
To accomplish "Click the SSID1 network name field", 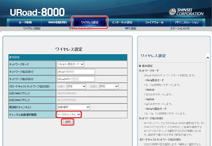I will 76,72.
